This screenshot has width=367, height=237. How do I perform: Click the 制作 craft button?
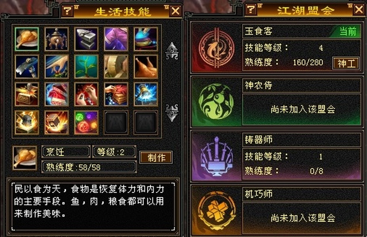pyautogui.click(x=156, y=157)
